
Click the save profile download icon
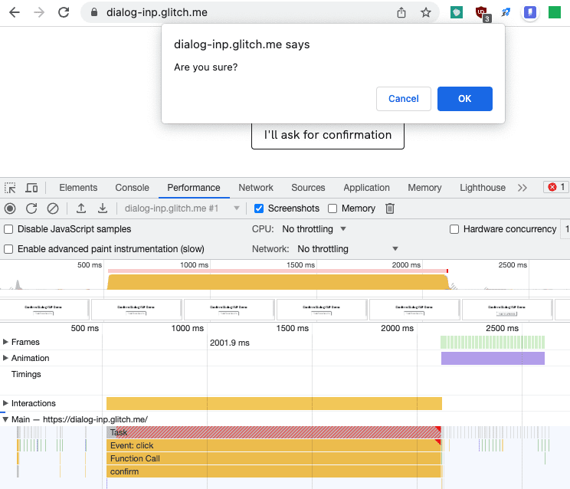102,208
